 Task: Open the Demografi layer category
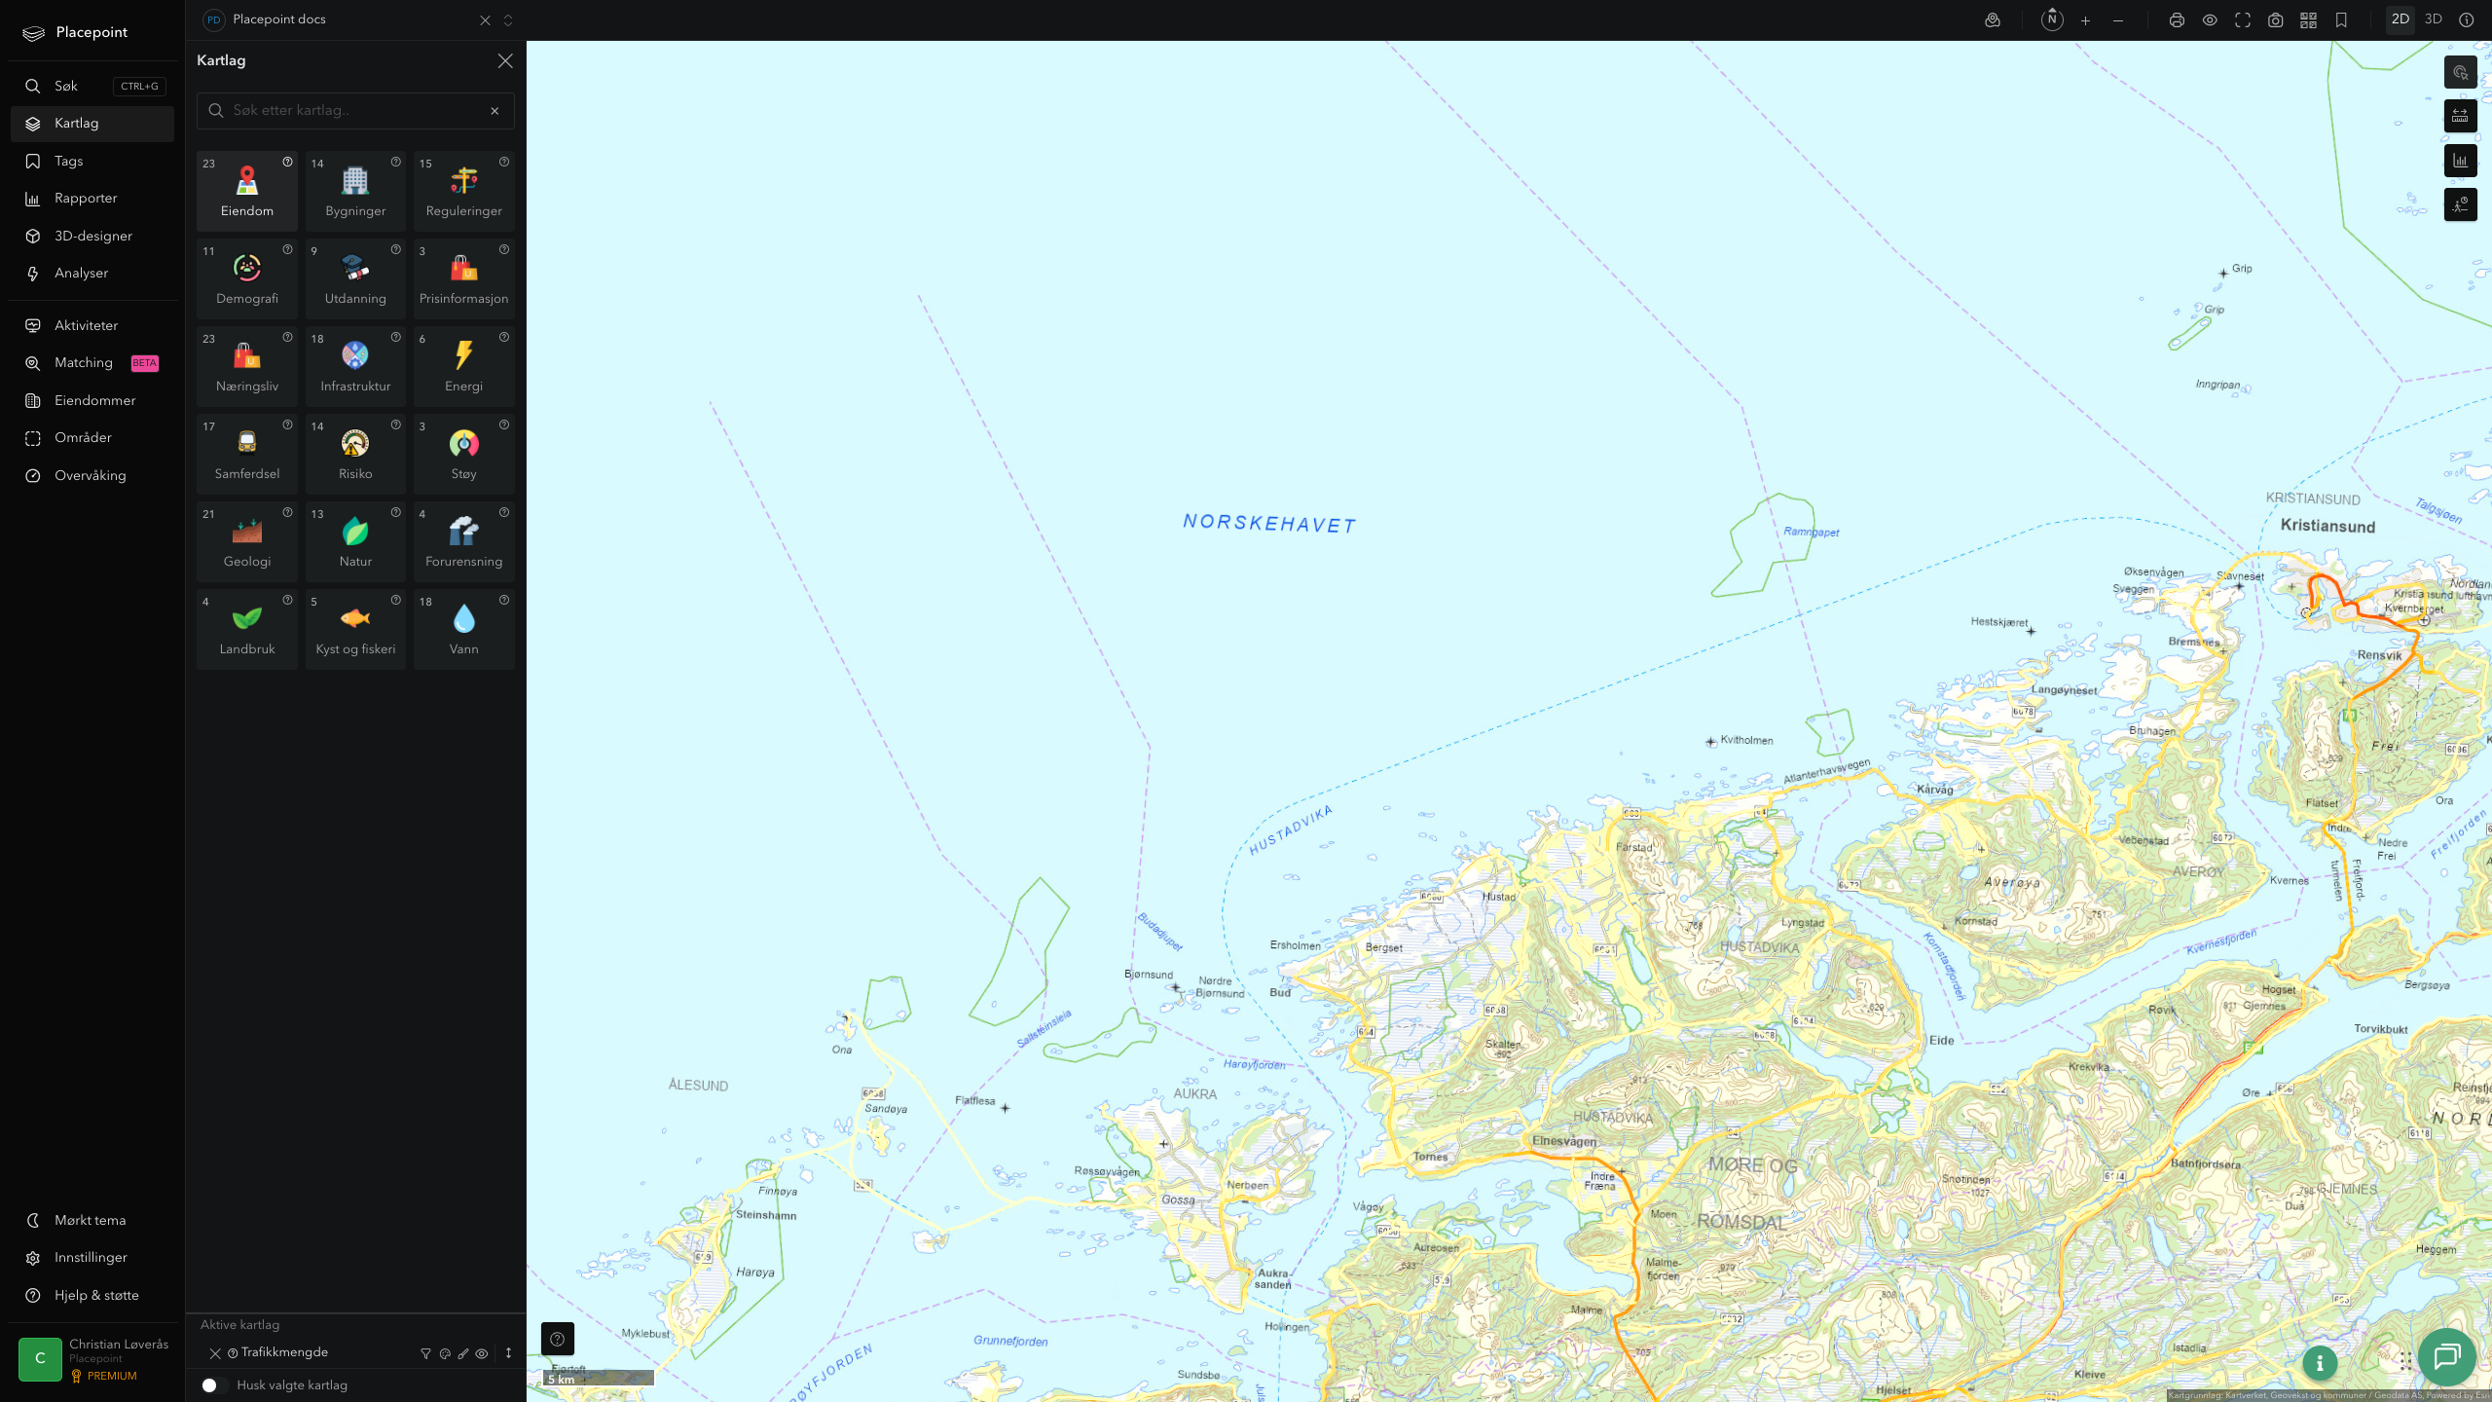coord(246,278)
